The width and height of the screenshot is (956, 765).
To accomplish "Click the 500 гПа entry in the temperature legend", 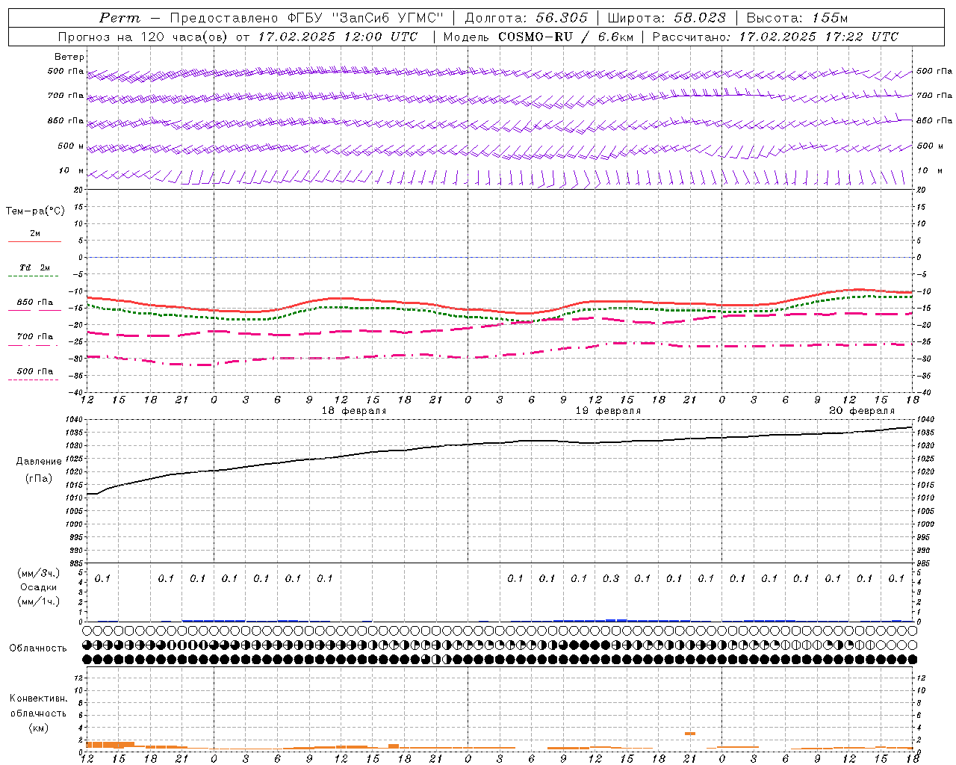I will pos(34,371).
